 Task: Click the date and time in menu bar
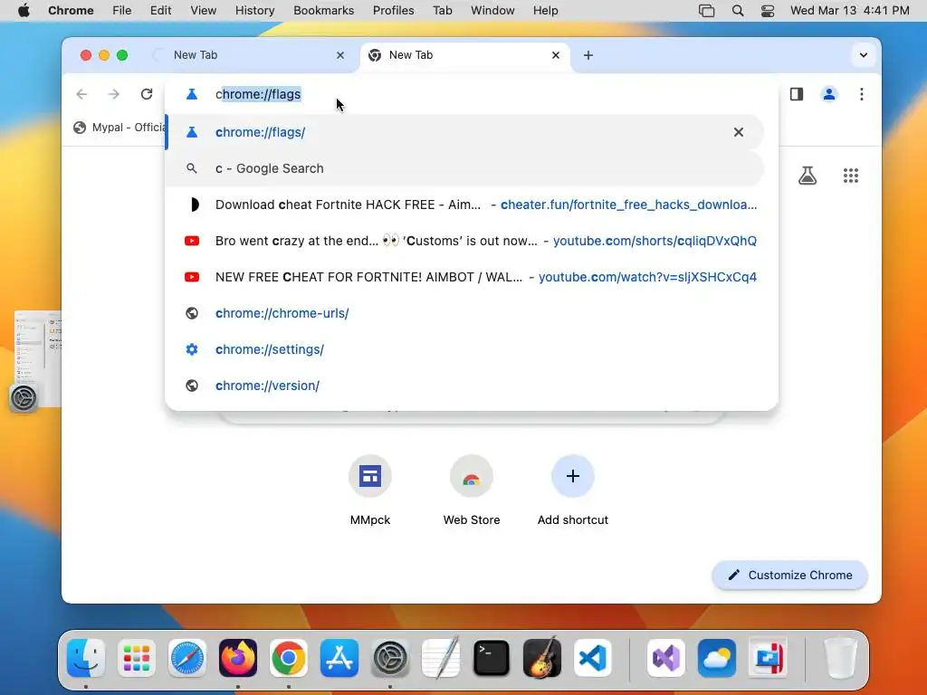[849, 10]
